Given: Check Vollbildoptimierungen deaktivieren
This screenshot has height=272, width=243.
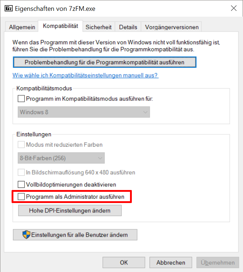Looking at the screenshot, I should (21, 184).
